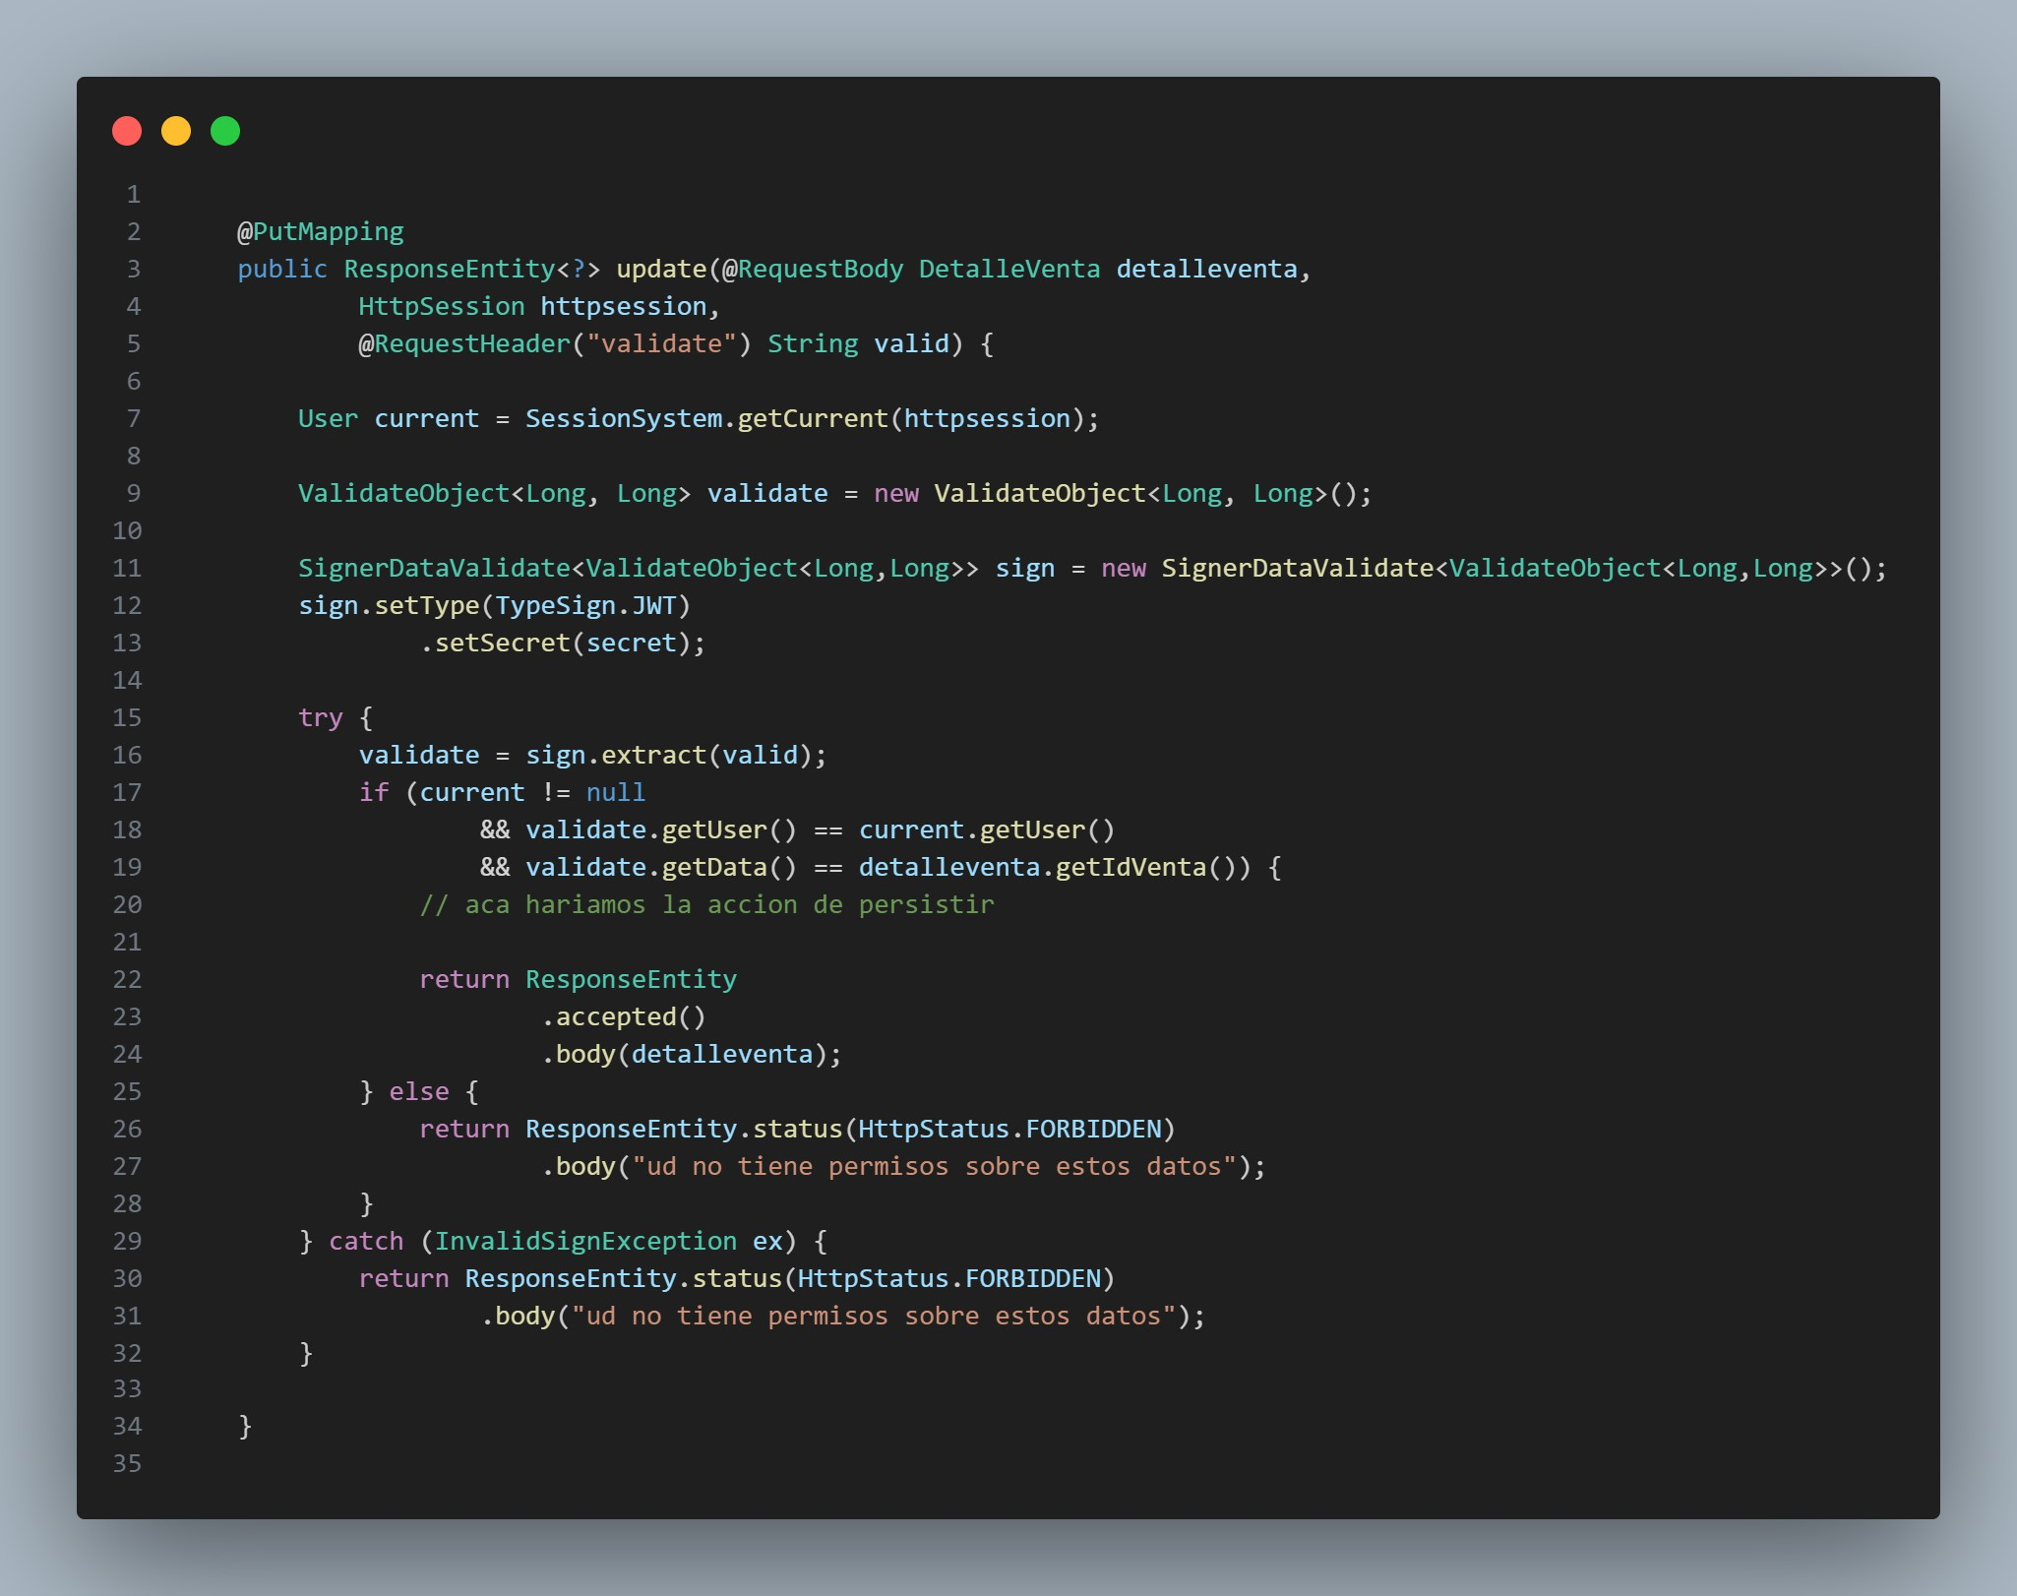The height and width of the screenshot is (1596, 2017).
Task: Click 'User' type on line 7
Action: click(x=328, y=419)
